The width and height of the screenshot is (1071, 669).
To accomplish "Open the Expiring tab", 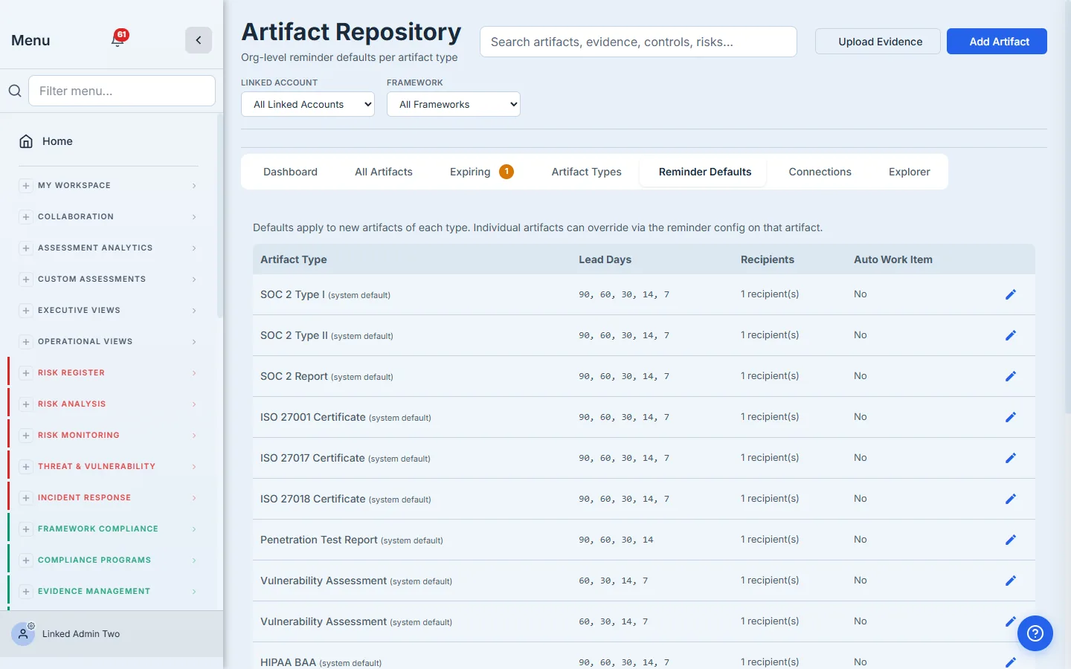I will pos(482,172).
